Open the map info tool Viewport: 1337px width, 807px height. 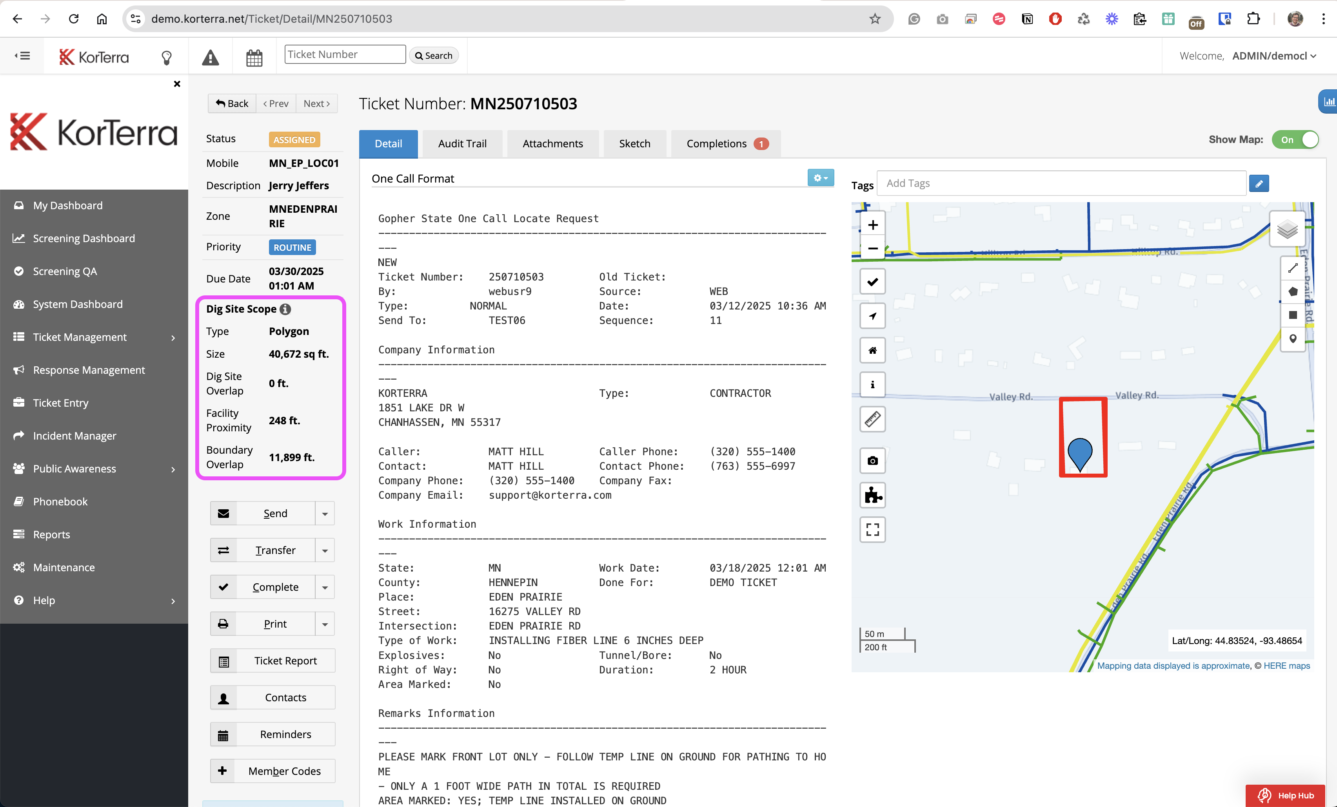tap(872, 384)
